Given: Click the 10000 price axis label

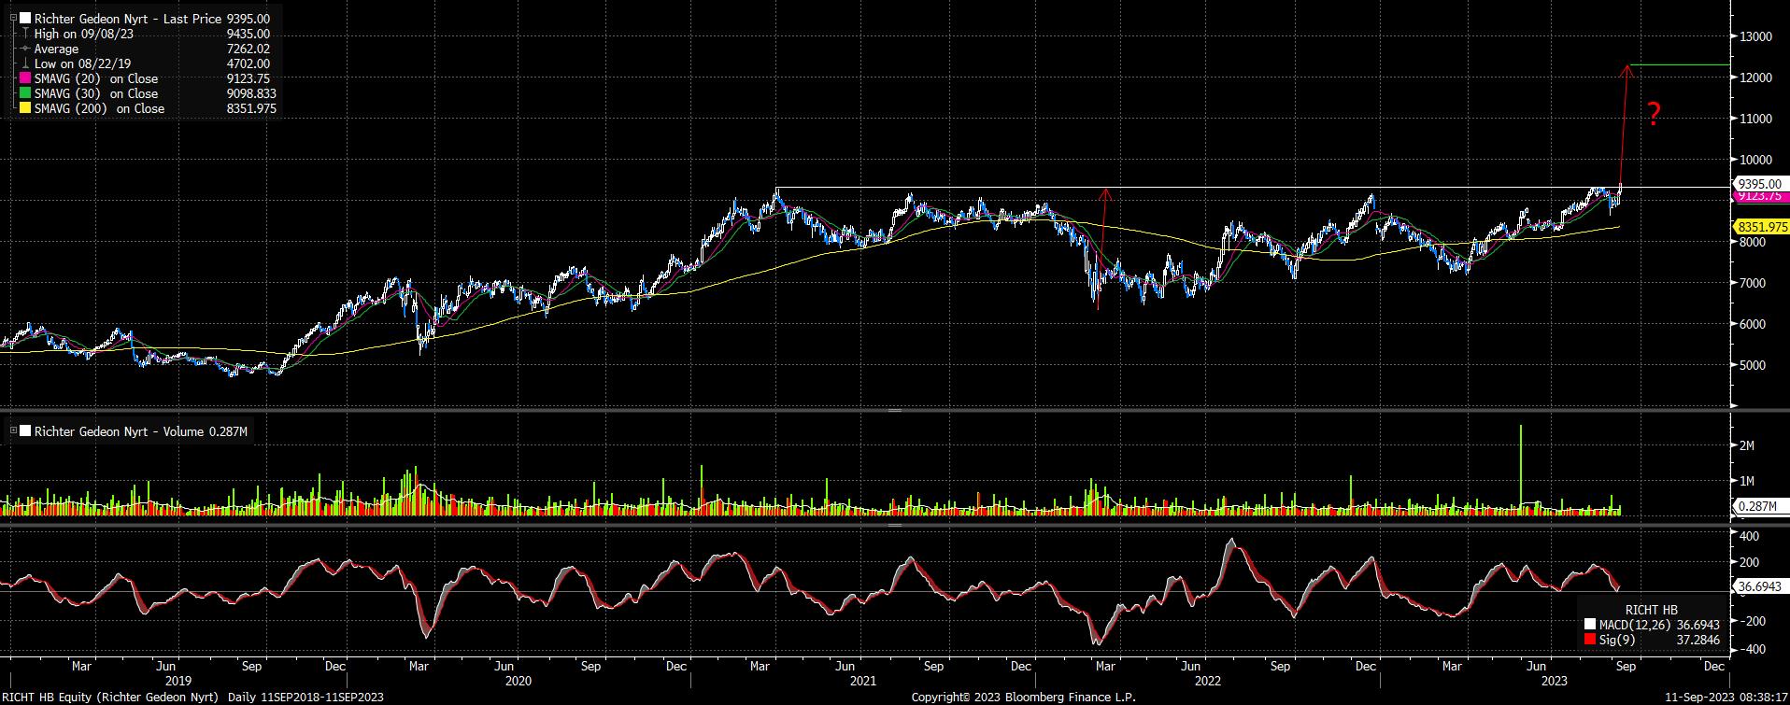Looking at the screenshot, I should (1756, 160).
